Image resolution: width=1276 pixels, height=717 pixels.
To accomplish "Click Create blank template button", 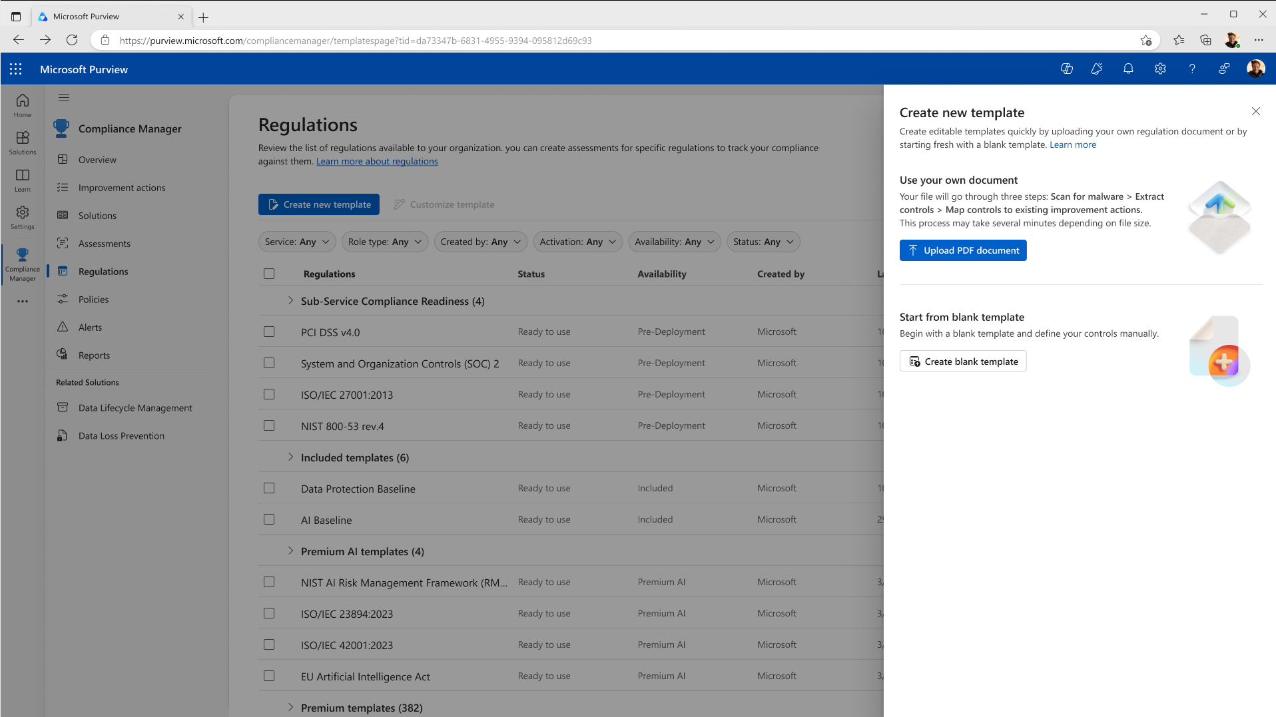I will pos(963,361).
